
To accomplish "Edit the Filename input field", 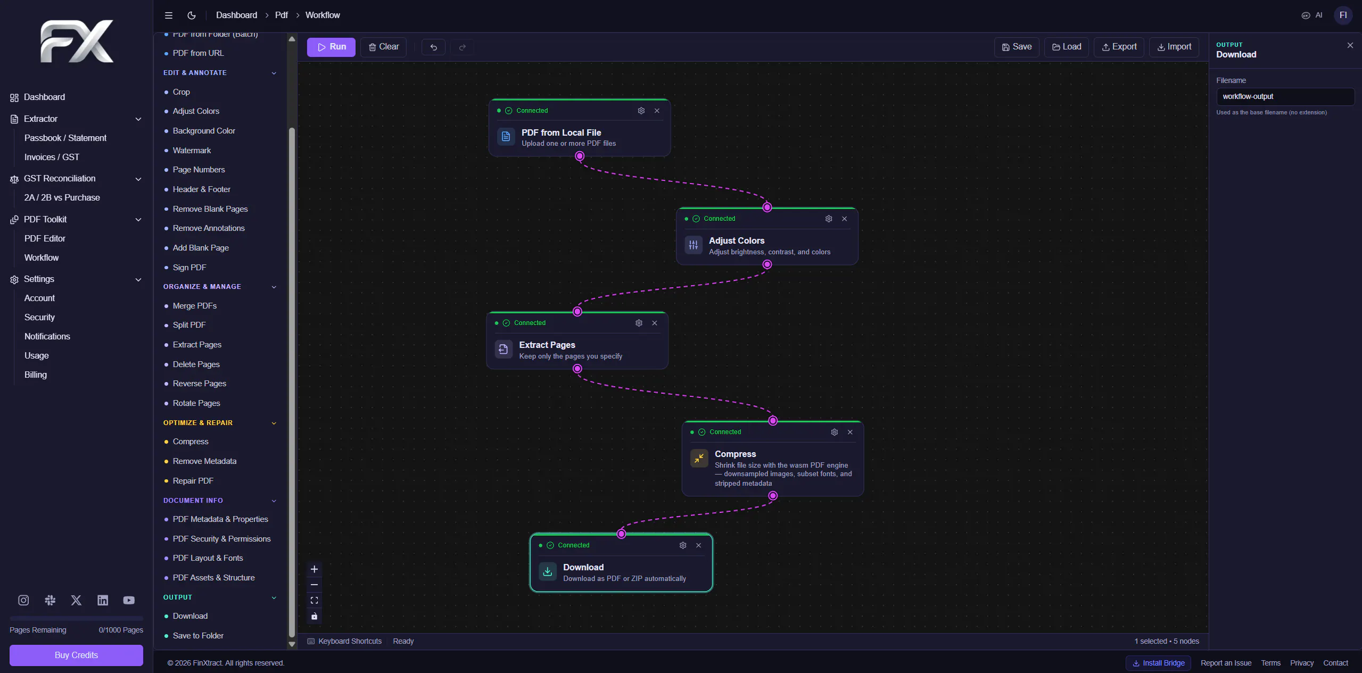I will (x=1285, y=97).
